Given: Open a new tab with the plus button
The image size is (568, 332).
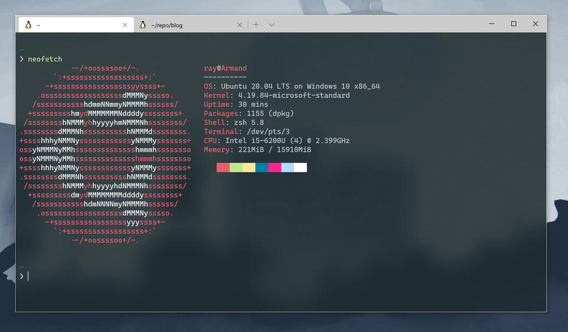Looking at the screenshot, I should point(256,24).
